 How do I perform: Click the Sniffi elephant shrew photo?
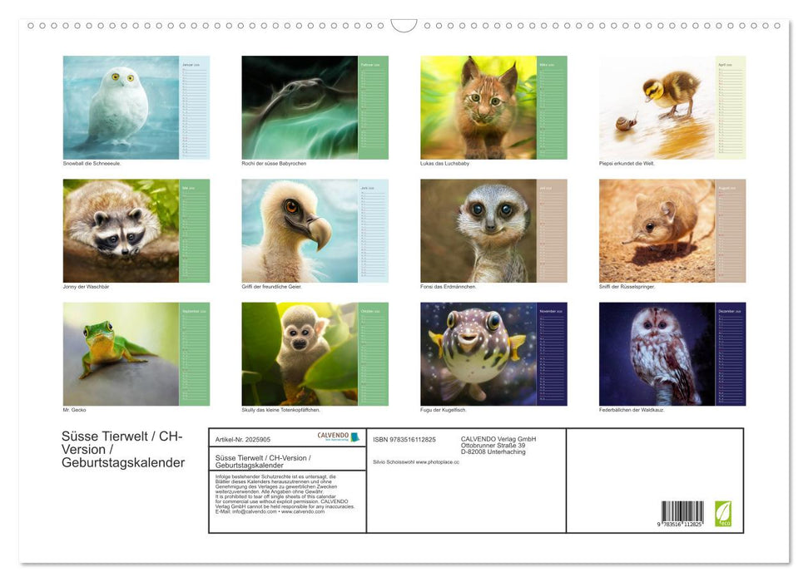tap(657, 230)
